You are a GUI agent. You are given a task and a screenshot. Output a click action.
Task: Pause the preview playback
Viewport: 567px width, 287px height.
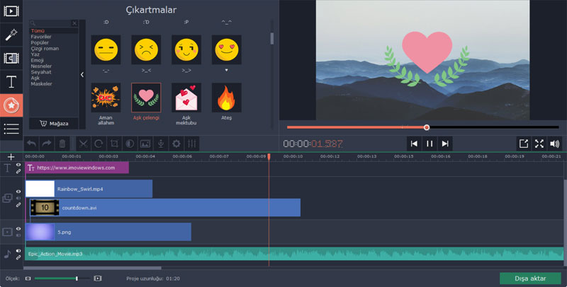click(x=430, y=143)
